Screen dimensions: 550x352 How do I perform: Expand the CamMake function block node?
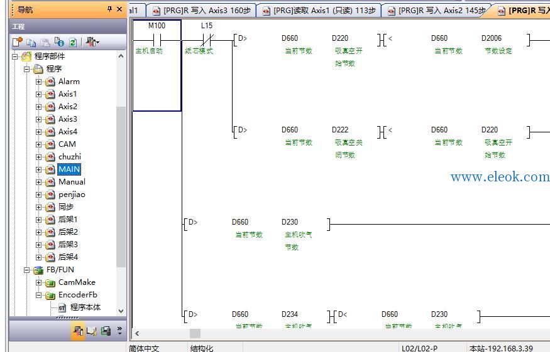point(38,282)
